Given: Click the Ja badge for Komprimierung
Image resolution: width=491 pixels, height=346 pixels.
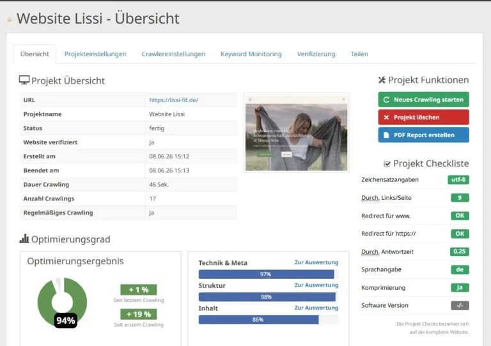Looking at the screenshot, I should coord(460,287).
